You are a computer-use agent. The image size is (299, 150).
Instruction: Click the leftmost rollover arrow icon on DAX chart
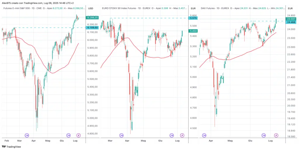coord(204,135)
